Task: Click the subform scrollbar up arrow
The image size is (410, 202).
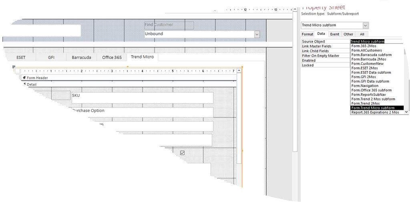Action: pyautogui.click(x=239, y=71)
